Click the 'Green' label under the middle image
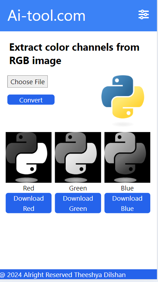The width and height of the screenshot is (158, 282). coord(78,188)
